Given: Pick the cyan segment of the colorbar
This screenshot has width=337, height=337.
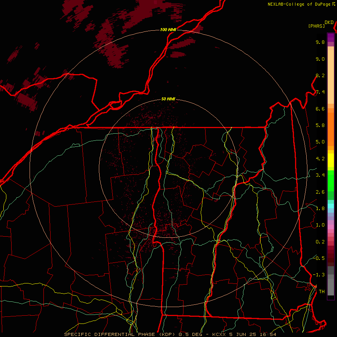Looking at the screenshot, I should pyautogui.click(x=331, y=206).
